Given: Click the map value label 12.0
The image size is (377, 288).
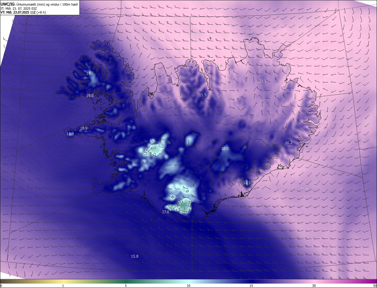Looking at the screenshot, I should click(225, 149).
